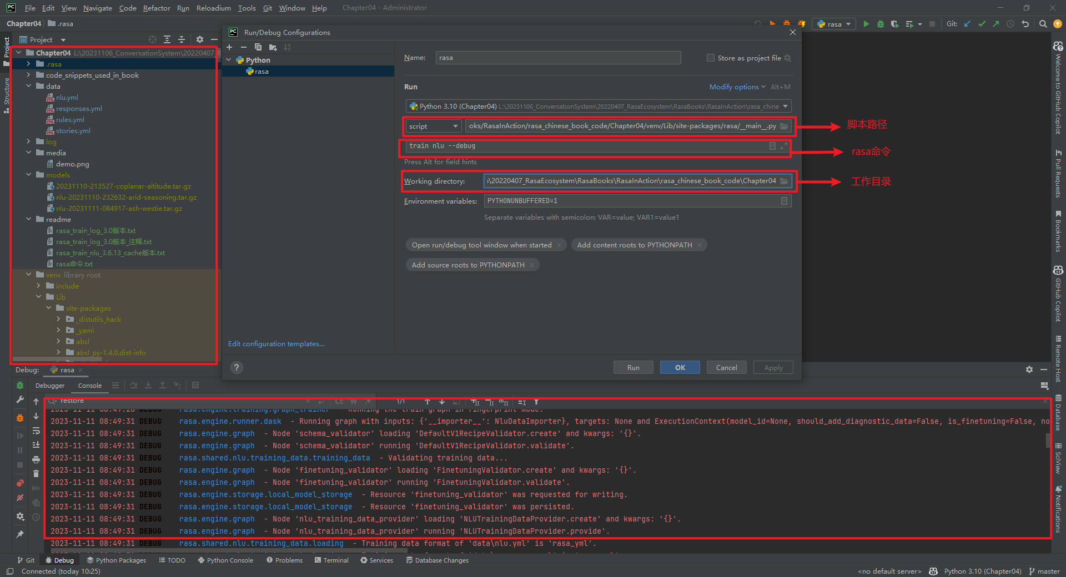The height and width of the screenshot is (577, 1066).
Task: Click vertical scrollbar of debug console
Action: 1048,441
